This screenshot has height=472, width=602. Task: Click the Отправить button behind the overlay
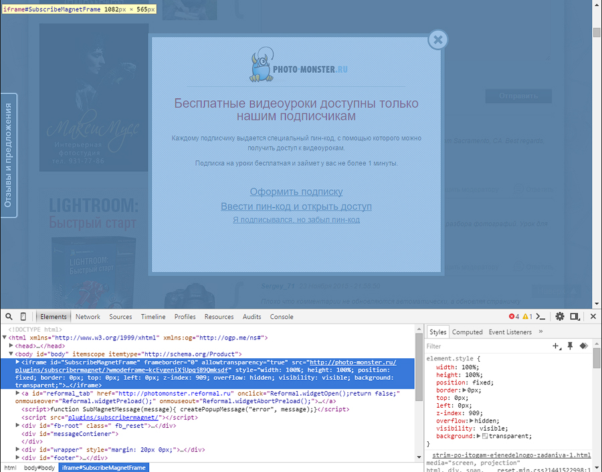point(518,96)
